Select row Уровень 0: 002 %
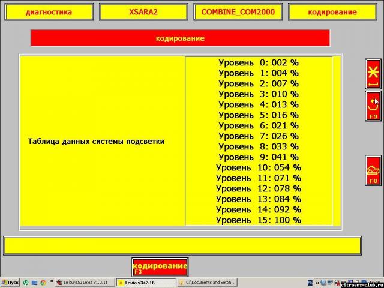The image size is (384, 288). coord(259,62)
